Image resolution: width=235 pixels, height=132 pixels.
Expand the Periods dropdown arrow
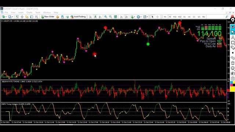pyautogui.click(x=141, y=17)
